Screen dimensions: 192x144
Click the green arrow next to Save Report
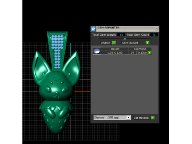coord(148,43)
